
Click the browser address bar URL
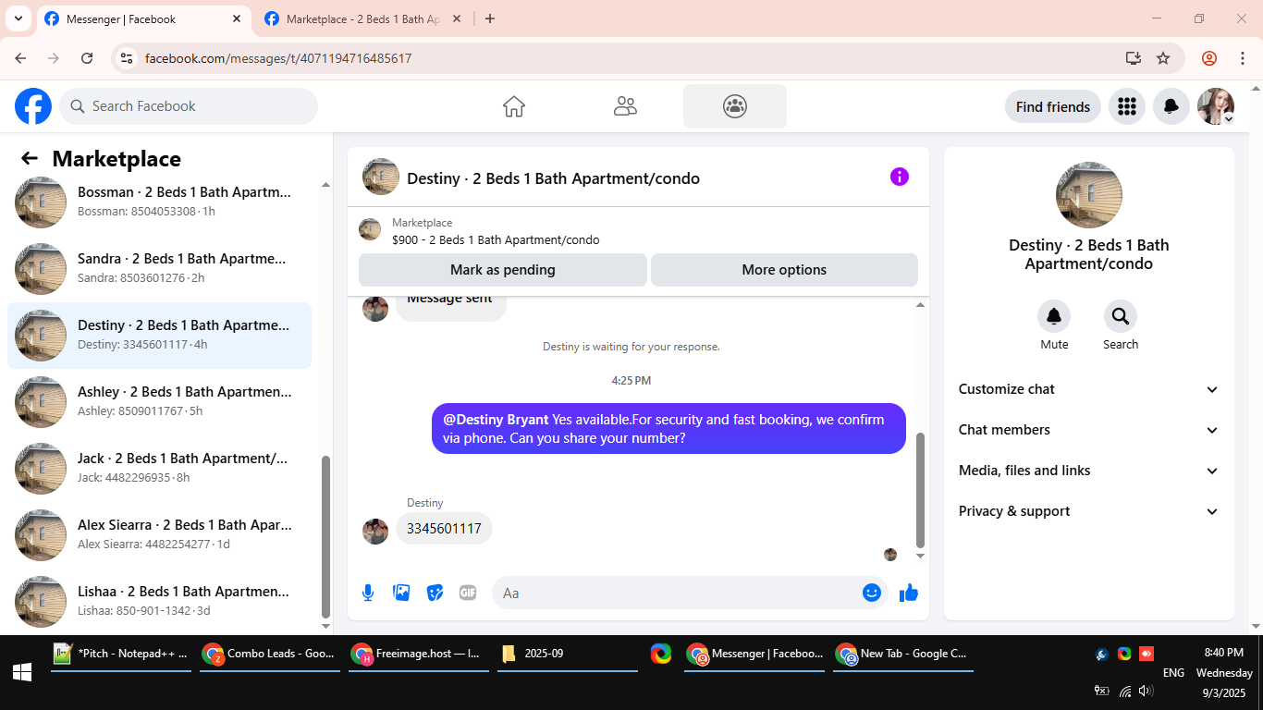[278, 58]
